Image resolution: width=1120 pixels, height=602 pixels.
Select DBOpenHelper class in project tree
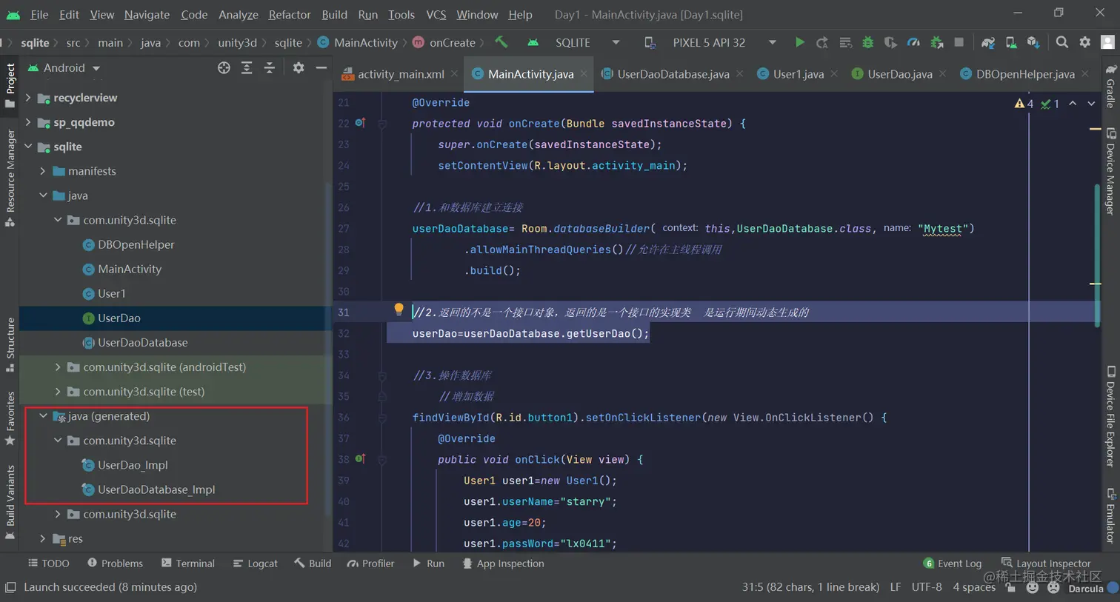(136, 244)
